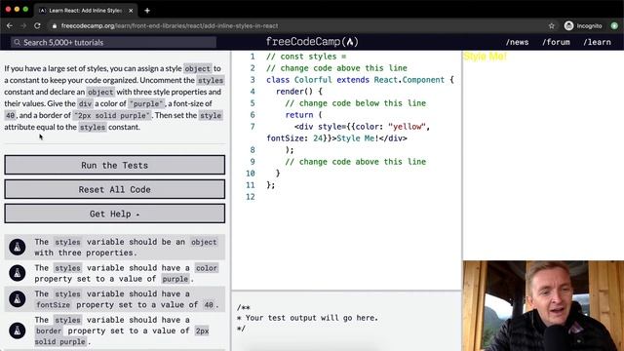
Task: Open the /learn link
Action: click(597, 42)
